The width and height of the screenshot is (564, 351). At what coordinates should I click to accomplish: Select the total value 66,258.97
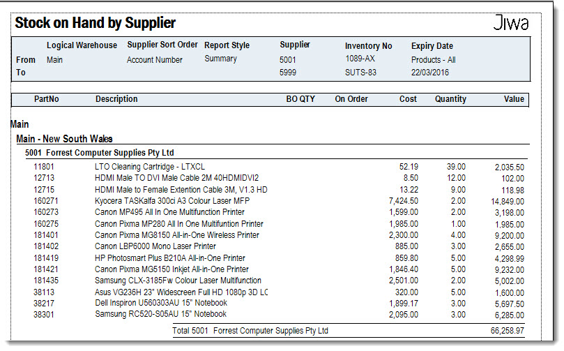point(507,331)
